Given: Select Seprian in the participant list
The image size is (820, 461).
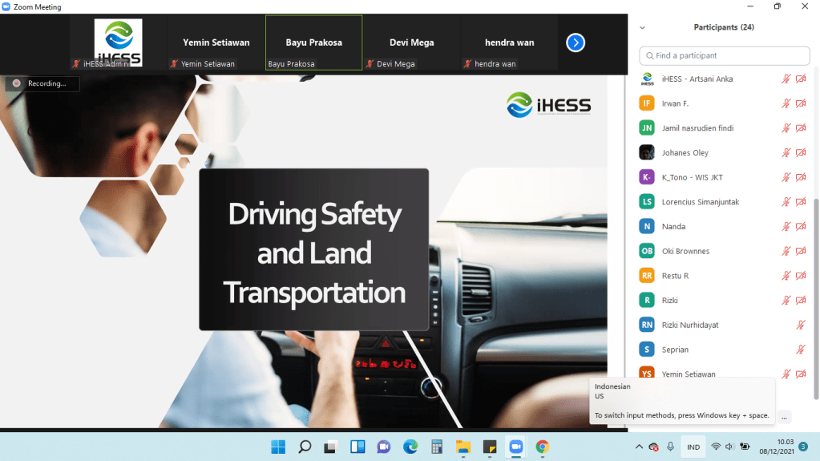Looking at the screenshot, I should point(675,350).
